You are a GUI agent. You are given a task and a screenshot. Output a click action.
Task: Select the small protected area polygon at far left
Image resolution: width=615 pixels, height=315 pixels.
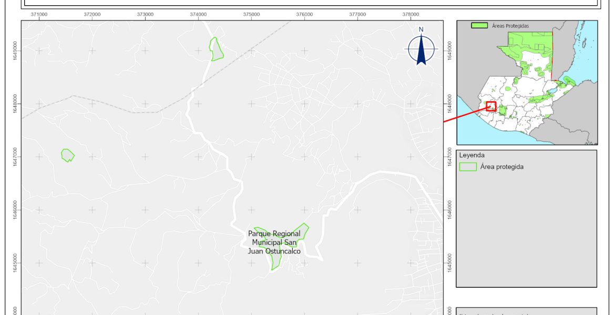click(x=67, y=155)
